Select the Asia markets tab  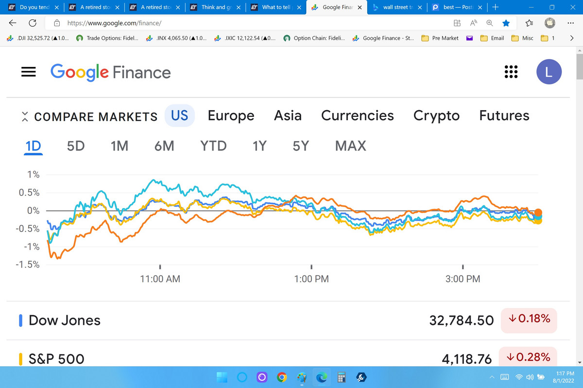point(288,115)
